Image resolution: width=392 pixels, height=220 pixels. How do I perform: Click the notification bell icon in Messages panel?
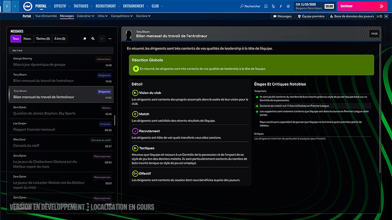85,39
